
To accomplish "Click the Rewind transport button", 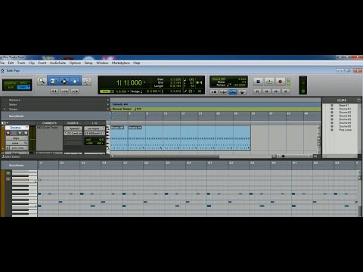I will (x=266, y=91).
